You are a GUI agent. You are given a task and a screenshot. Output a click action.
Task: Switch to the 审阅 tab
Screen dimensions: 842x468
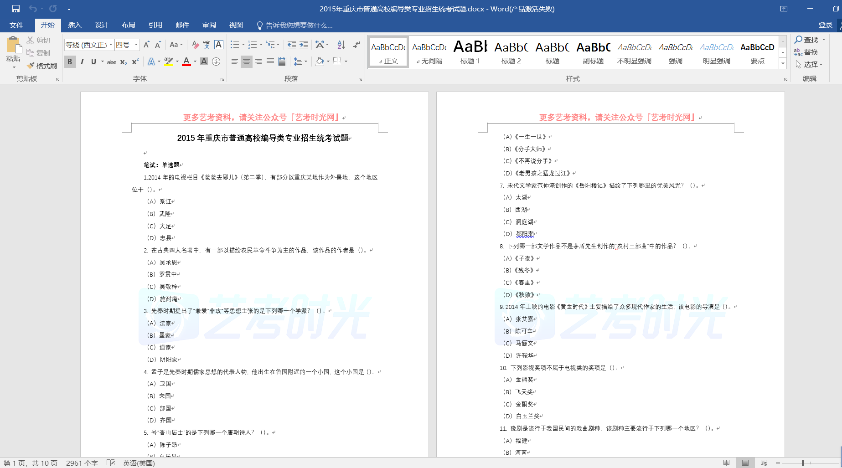coord(209,25)
